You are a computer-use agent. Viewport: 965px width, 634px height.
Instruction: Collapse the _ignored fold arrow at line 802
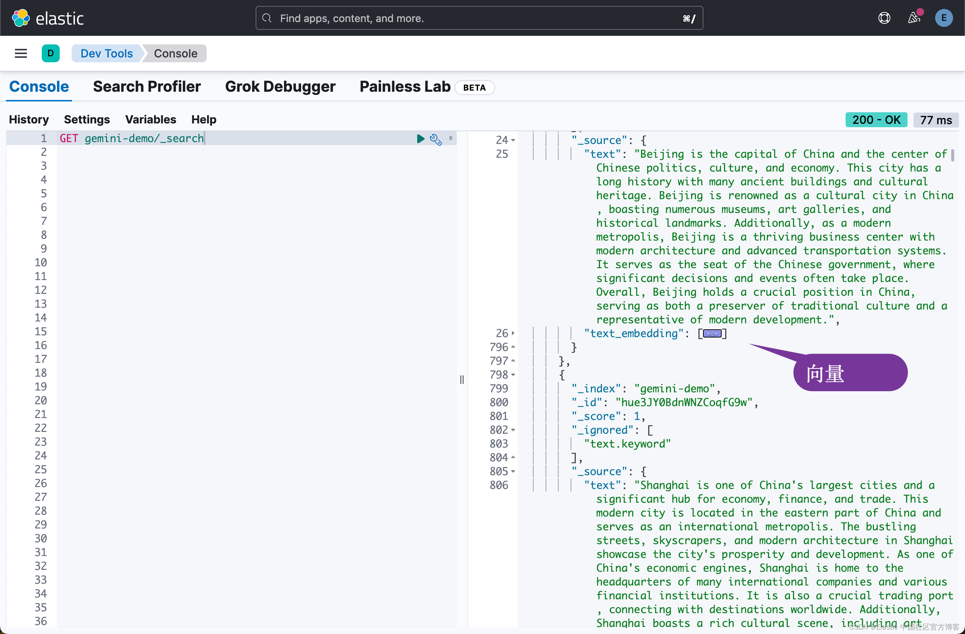513,430
